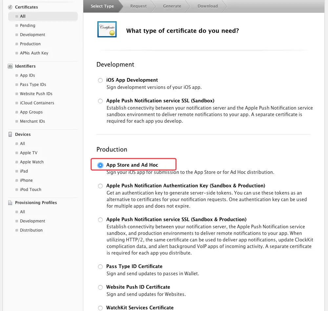328x311 pixels.
Task: Open Pending certificates list
Action: coord(28,26)
